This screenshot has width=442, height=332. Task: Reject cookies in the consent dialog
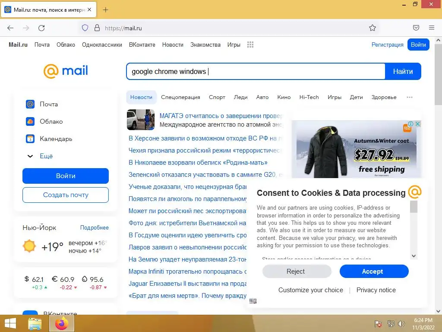point(297,271)
